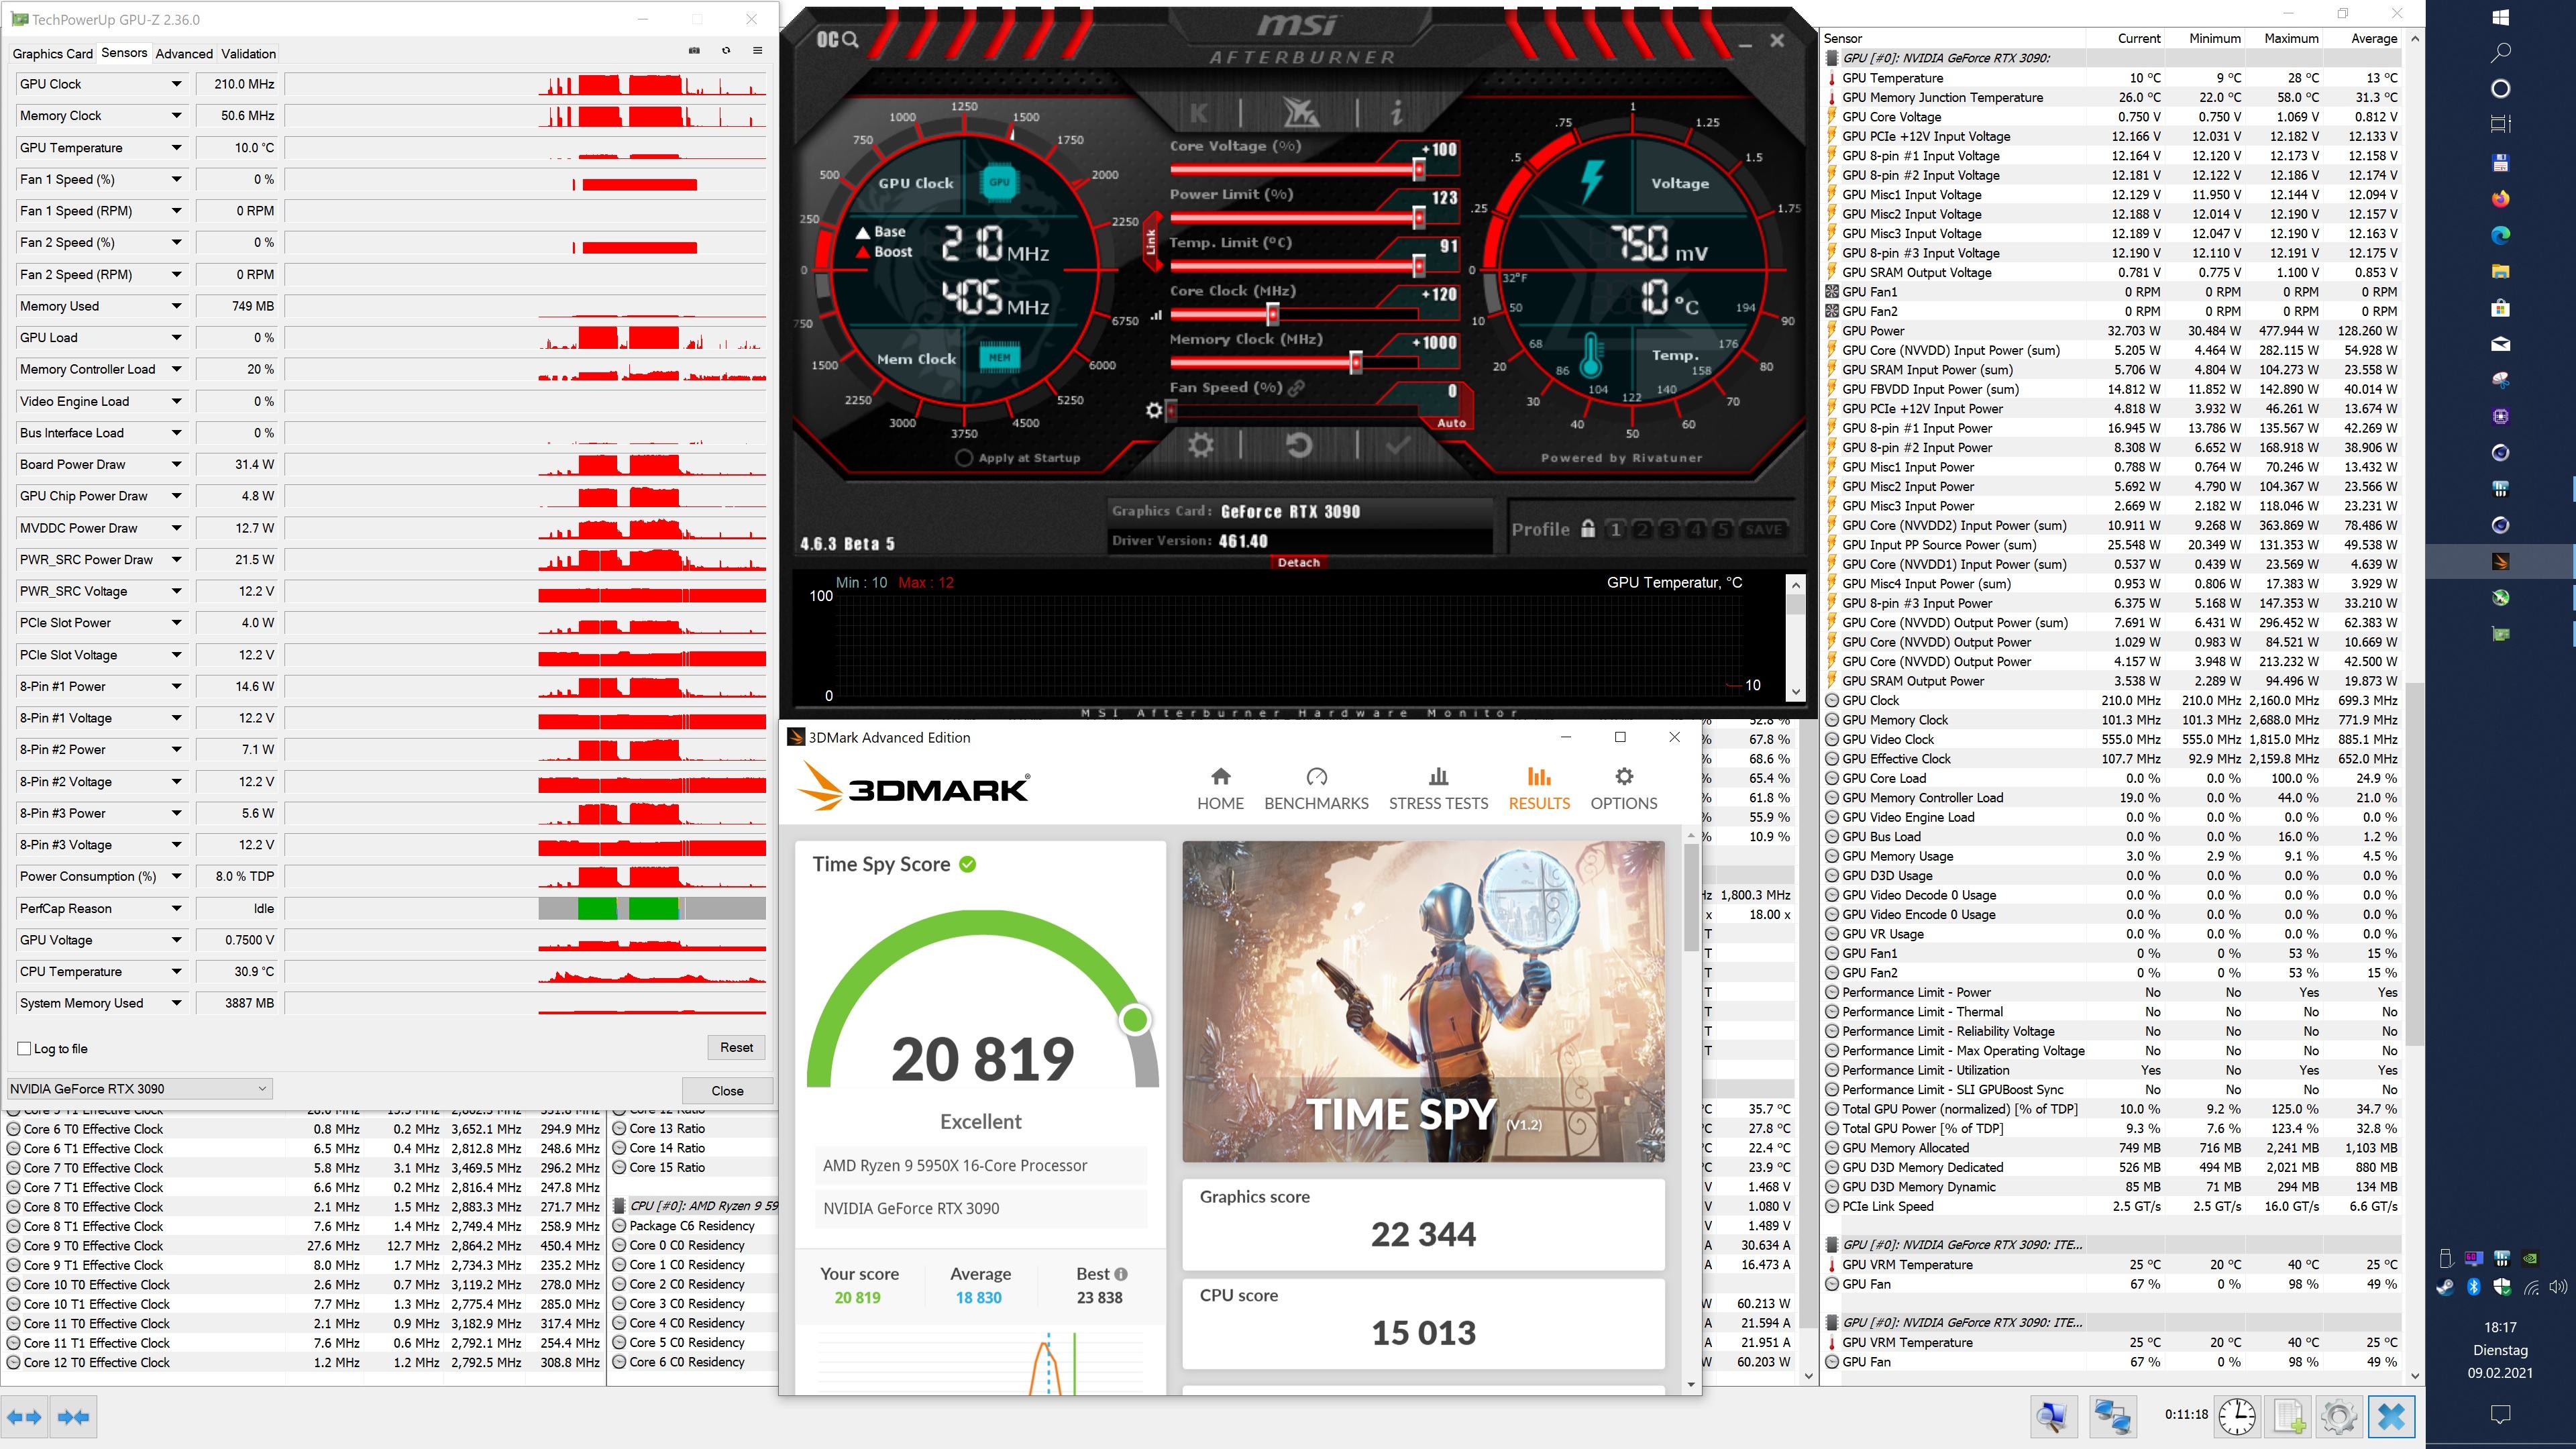Image resolution: width=2576 pixels, height=1449 pixels.
Task: Click the Core Clock (MHz) slider handle
Action: point(1272,315)
